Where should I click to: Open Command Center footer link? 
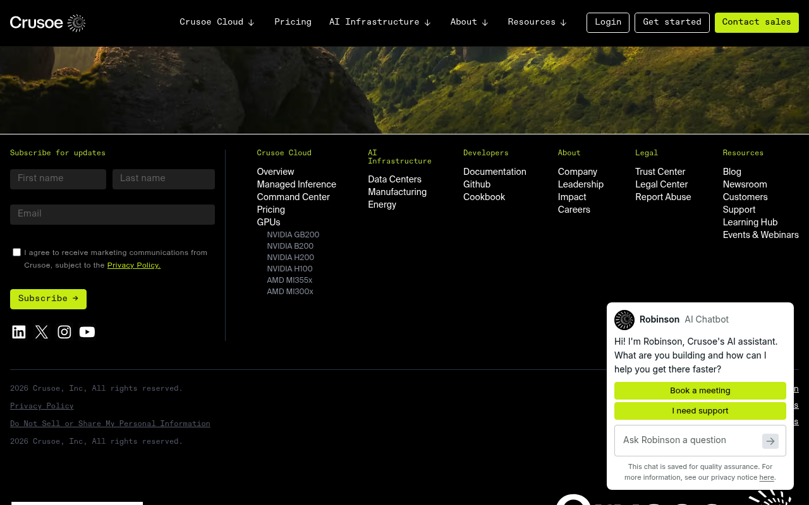click(293, 197)
